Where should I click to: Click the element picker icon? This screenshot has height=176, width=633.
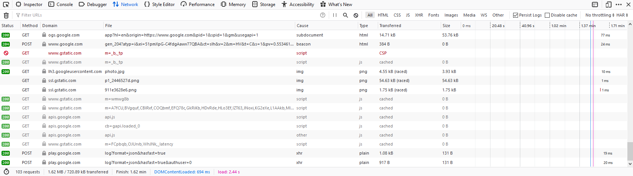[6, 5]
